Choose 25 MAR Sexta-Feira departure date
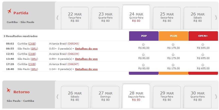 pos(167,17)
